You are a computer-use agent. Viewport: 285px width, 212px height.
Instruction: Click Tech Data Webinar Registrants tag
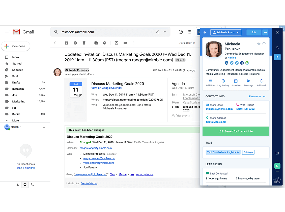click(223, 152)
